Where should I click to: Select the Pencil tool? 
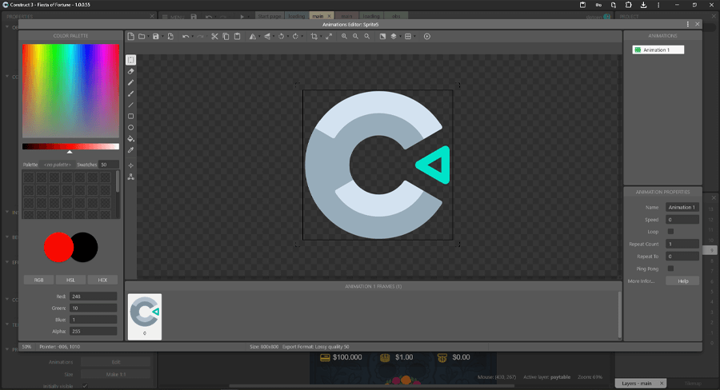[131, 82]
